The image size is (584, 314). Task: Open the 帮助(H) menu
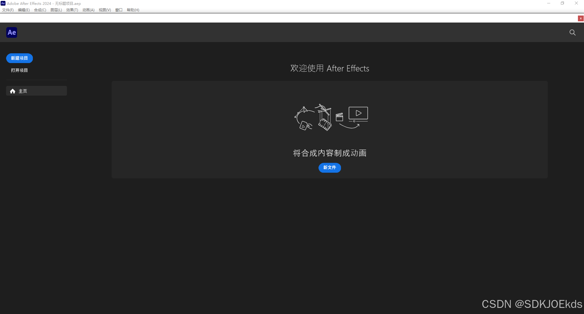[x=133, y=10]
